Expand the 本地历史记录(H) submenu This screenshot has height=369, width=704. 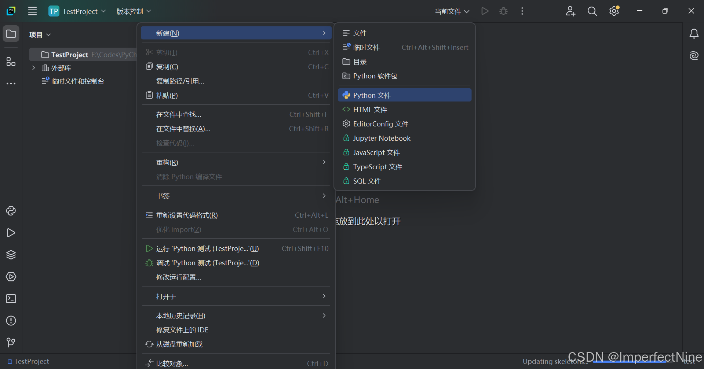pyautogui.click(x=236, y=316)
